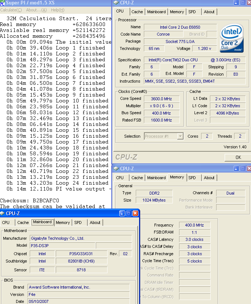This screenshot has width=251, height=304.
Task: Click the Southbridge value 82801IB (ICH9)
Action: pyautogui.click(x=81, y=261)
